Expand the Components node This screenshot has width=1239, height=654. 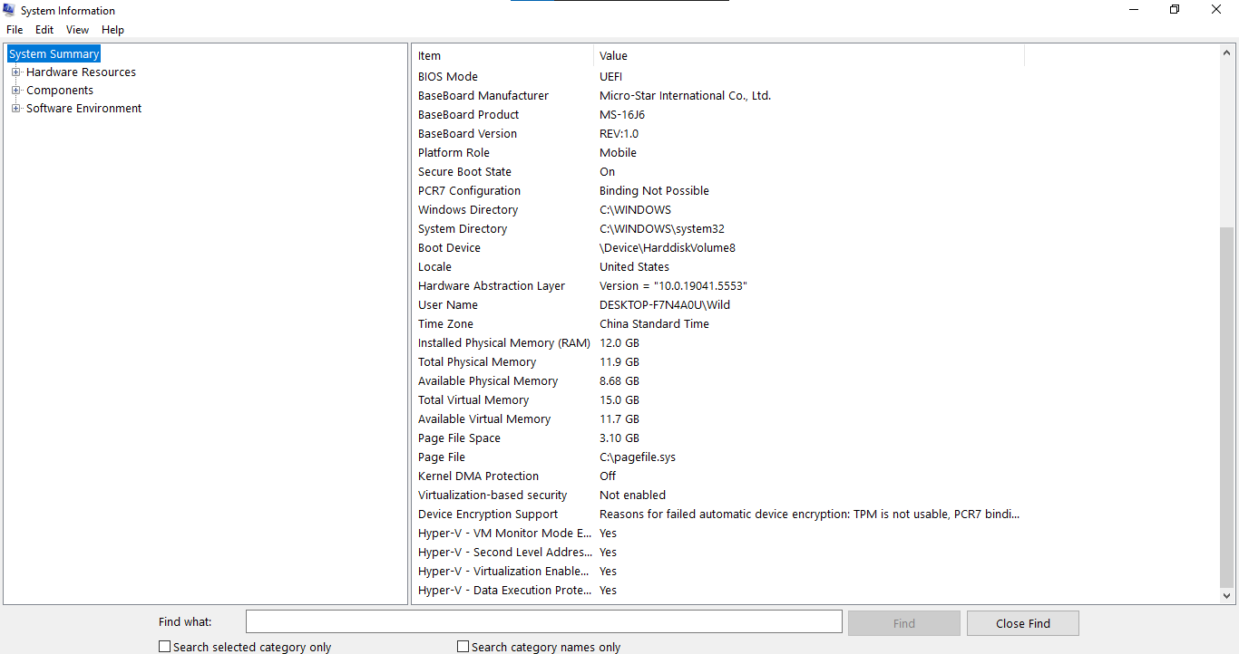click(15, 91)
